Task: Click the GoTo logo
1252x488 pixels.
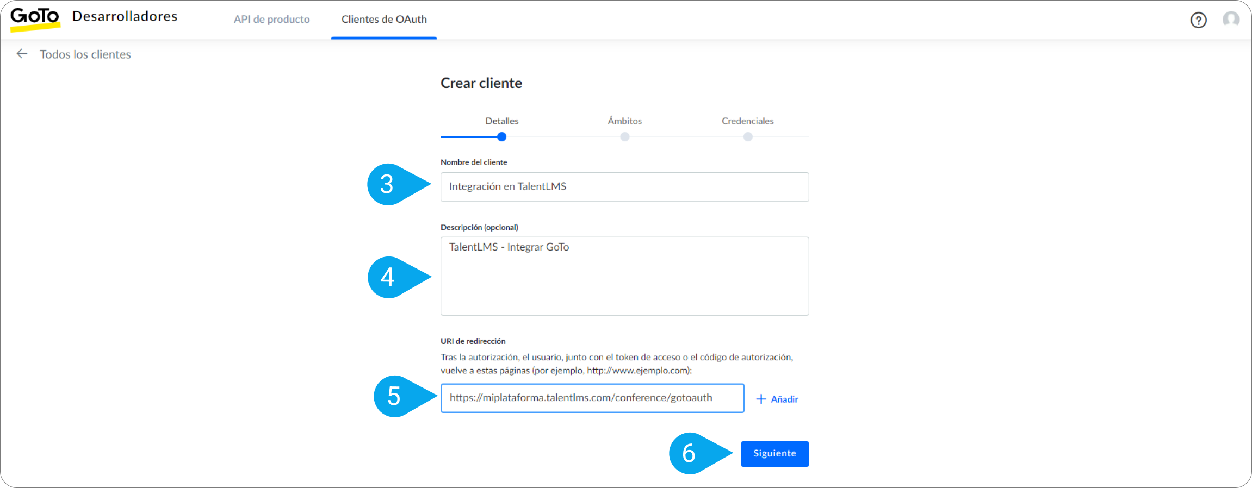Action: coord(35,19)
